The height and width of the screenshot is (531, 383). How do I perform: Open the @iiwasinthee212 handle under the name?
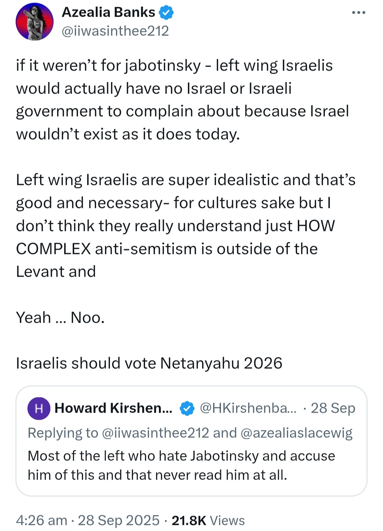click(115, 31)
